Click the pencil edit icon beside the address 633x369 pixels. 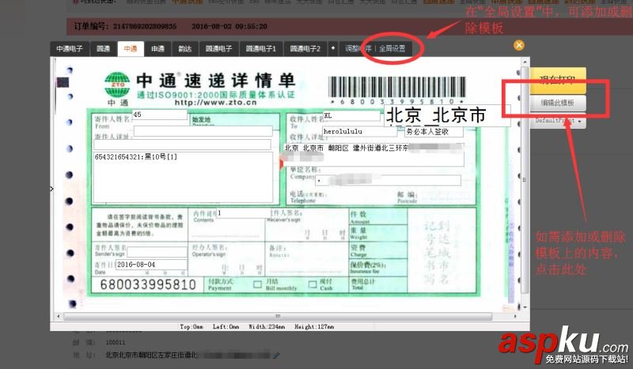[x=276, y=355]
